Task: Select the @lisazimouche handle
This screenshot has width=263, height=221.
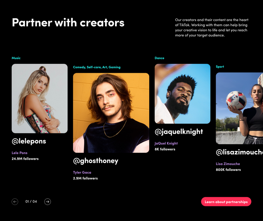Action: (239, 152)
